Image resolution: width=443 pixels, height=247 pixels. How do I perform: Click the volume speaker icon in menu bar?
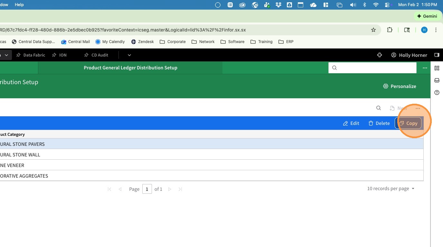[x=353, y=5]
